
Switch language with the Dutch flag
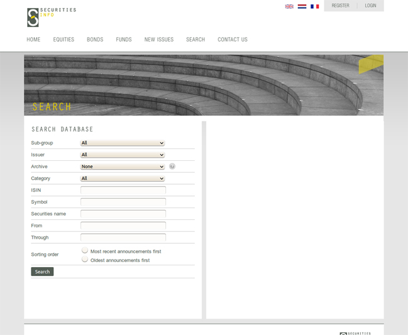(x=302, y=6)
